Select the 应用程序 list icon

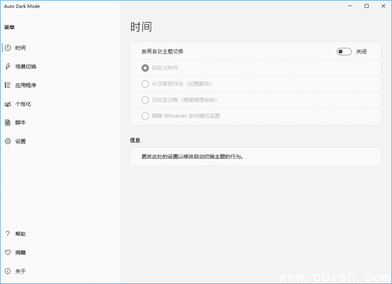[x=7, y=85]
